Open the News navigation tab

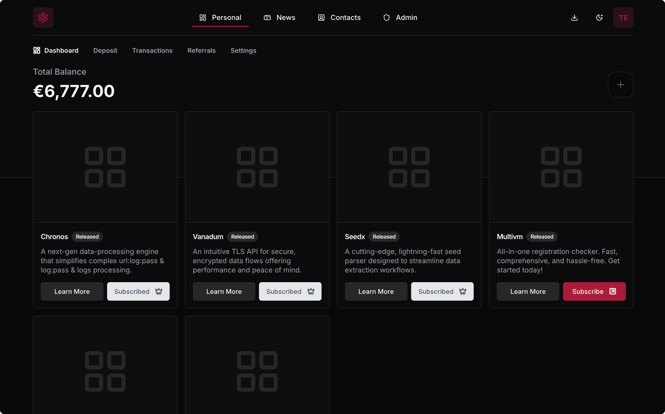coord(279,18)
